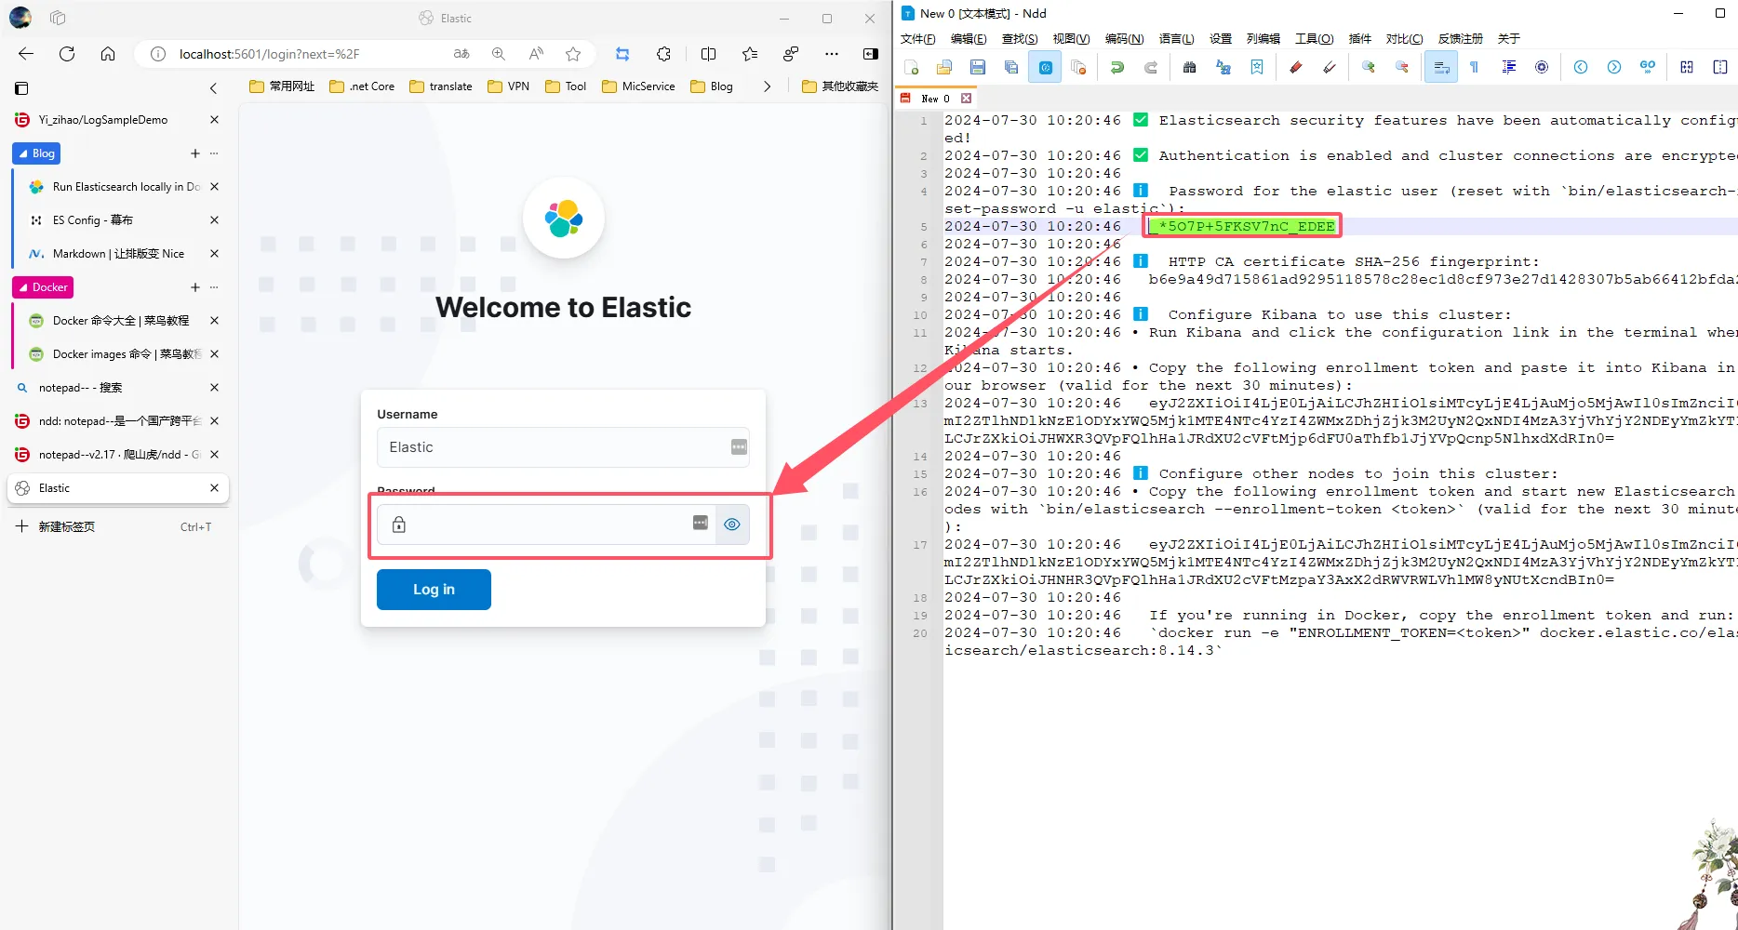Viewport: 1738px width, 930px height.
Task: Collapse the Blog tab group
Action: [x=36, y=153]
